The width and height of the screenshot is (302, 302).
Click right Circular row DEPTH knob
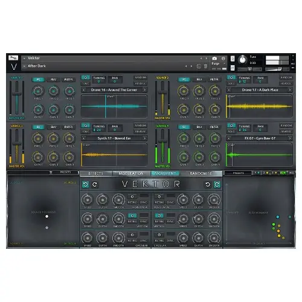click(x=198, y=238)
